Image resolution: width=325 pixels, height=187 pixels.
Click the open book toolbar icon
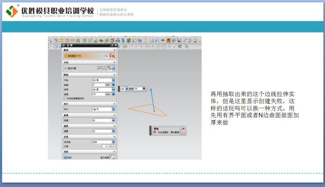pyautogui.click(x=152, y=40)
